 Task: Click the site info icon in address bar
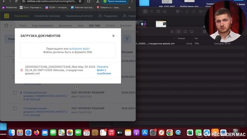point(24,1)
